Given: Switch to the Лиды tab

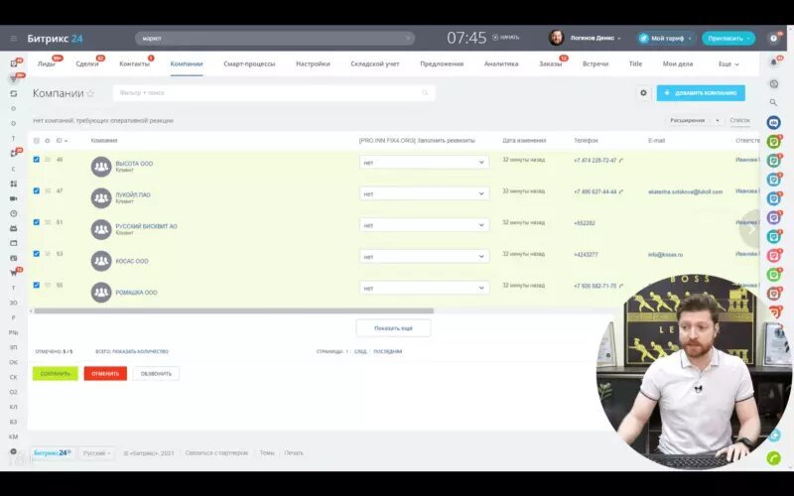Looking at the screenshot, I should 46,63.
